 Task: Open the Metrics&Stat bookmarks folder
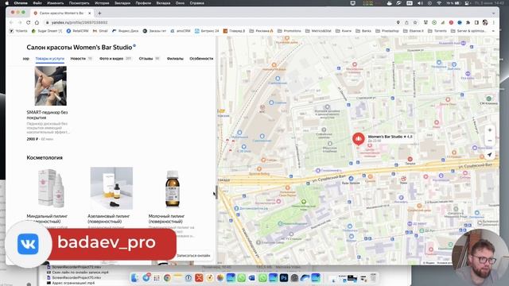pos(318,31)
